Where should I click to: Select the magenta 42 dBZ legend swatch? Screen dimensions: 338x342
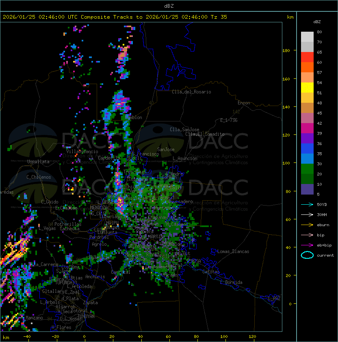point(307,128)
